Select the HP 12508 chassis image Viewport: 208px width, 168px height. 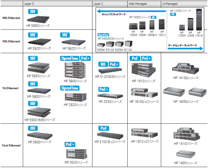point(191,24)
